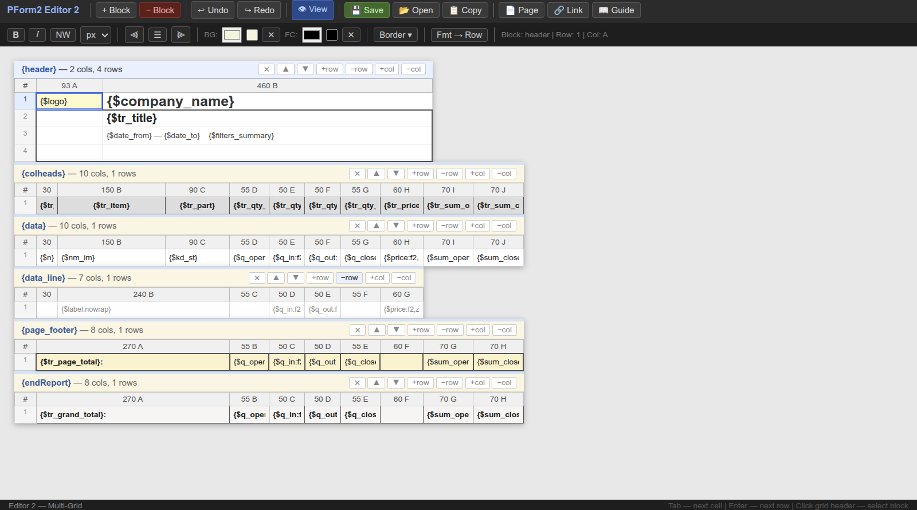The height and width of the screenshot is (510, 917).
Task: Open the Border dropdown
Action: click(395, 35)
